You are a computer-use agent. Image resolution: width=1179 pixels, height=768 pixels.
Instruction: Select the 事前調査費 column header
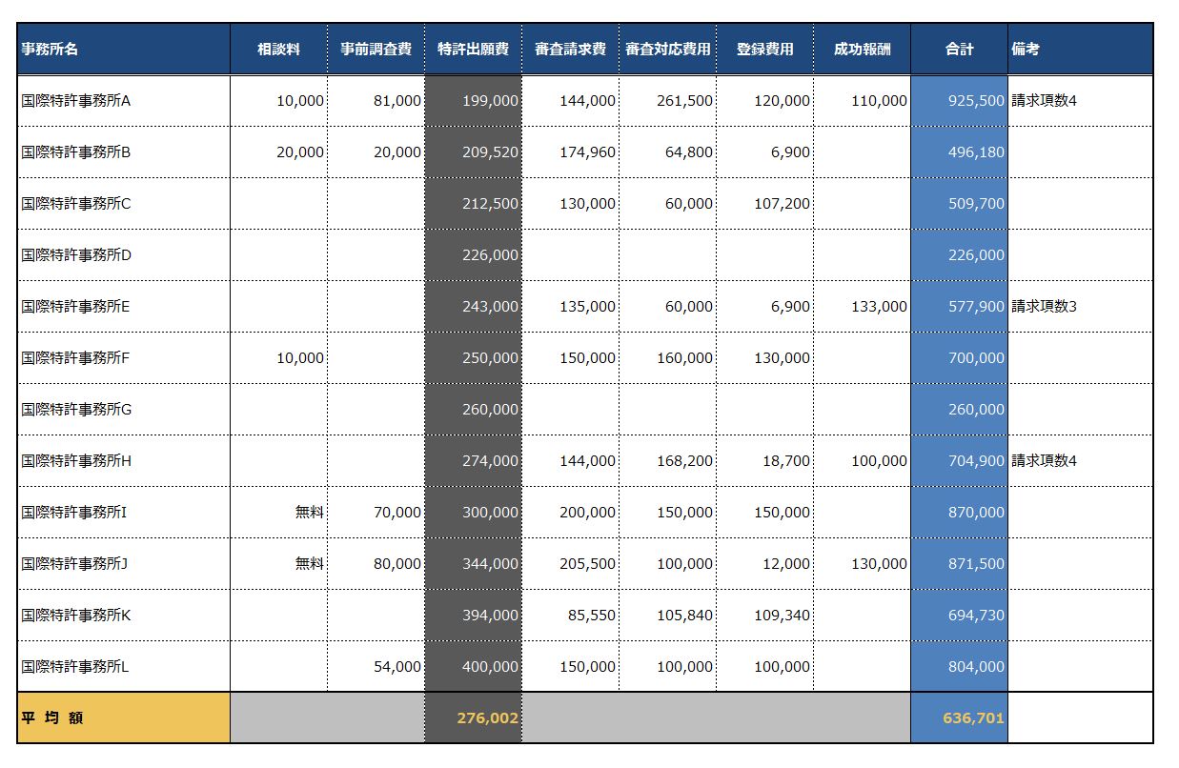pyautogui.click(x=376, y=50)
